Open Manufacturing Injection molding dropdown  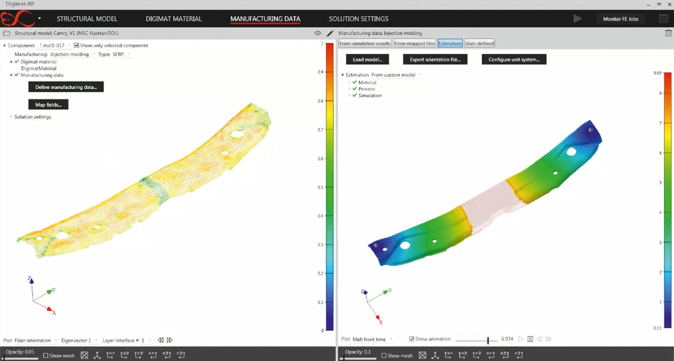[x=72, y=54]
